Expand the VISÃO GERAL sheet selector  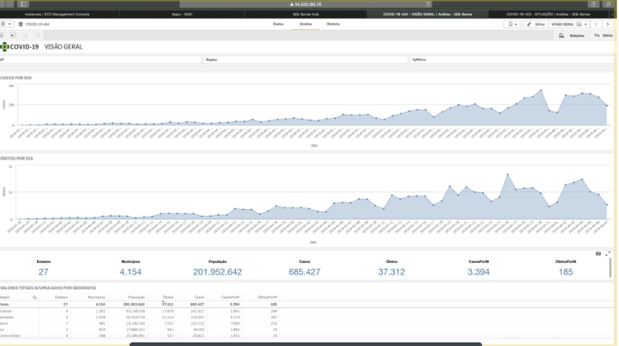(569, 24)
